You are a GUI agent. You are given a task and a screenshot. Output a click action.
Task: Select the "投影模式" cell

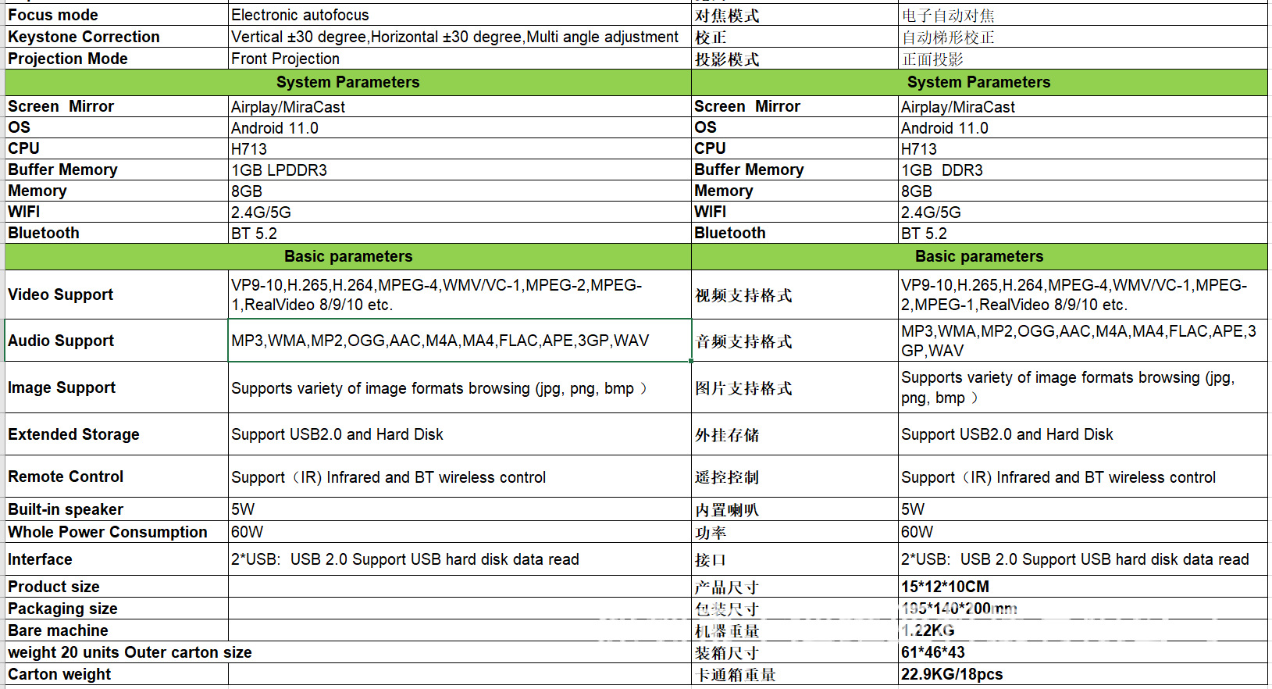coord(795,59)
